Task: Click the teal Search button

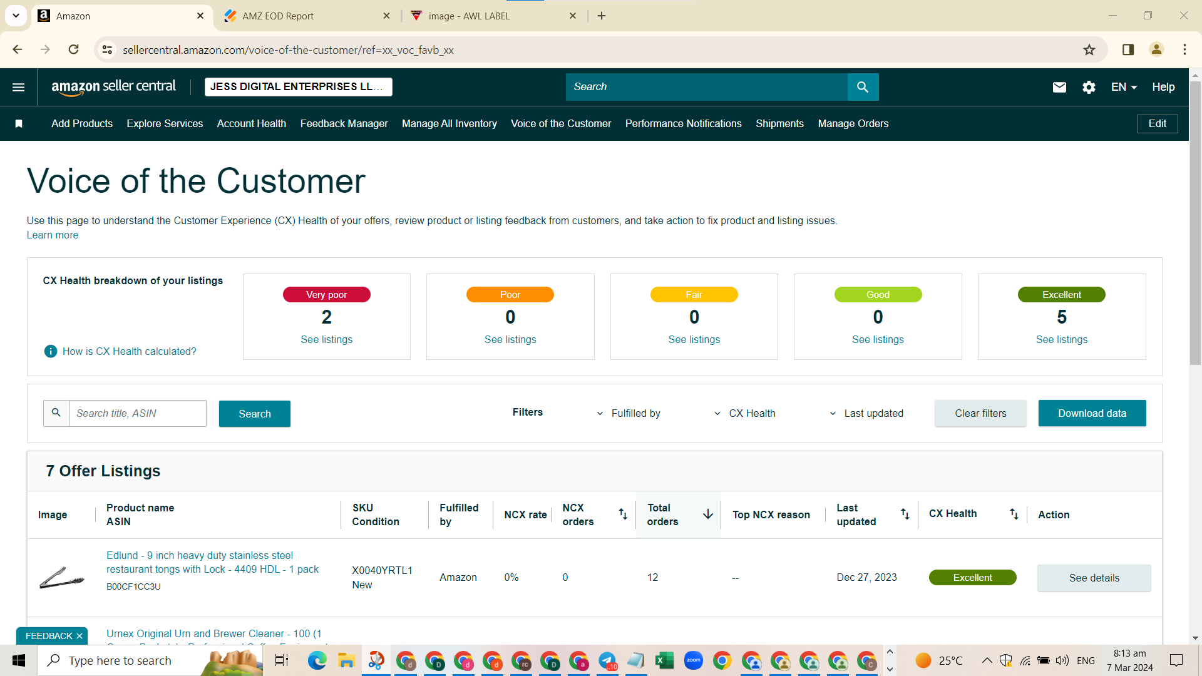Action: click(255, 414)
